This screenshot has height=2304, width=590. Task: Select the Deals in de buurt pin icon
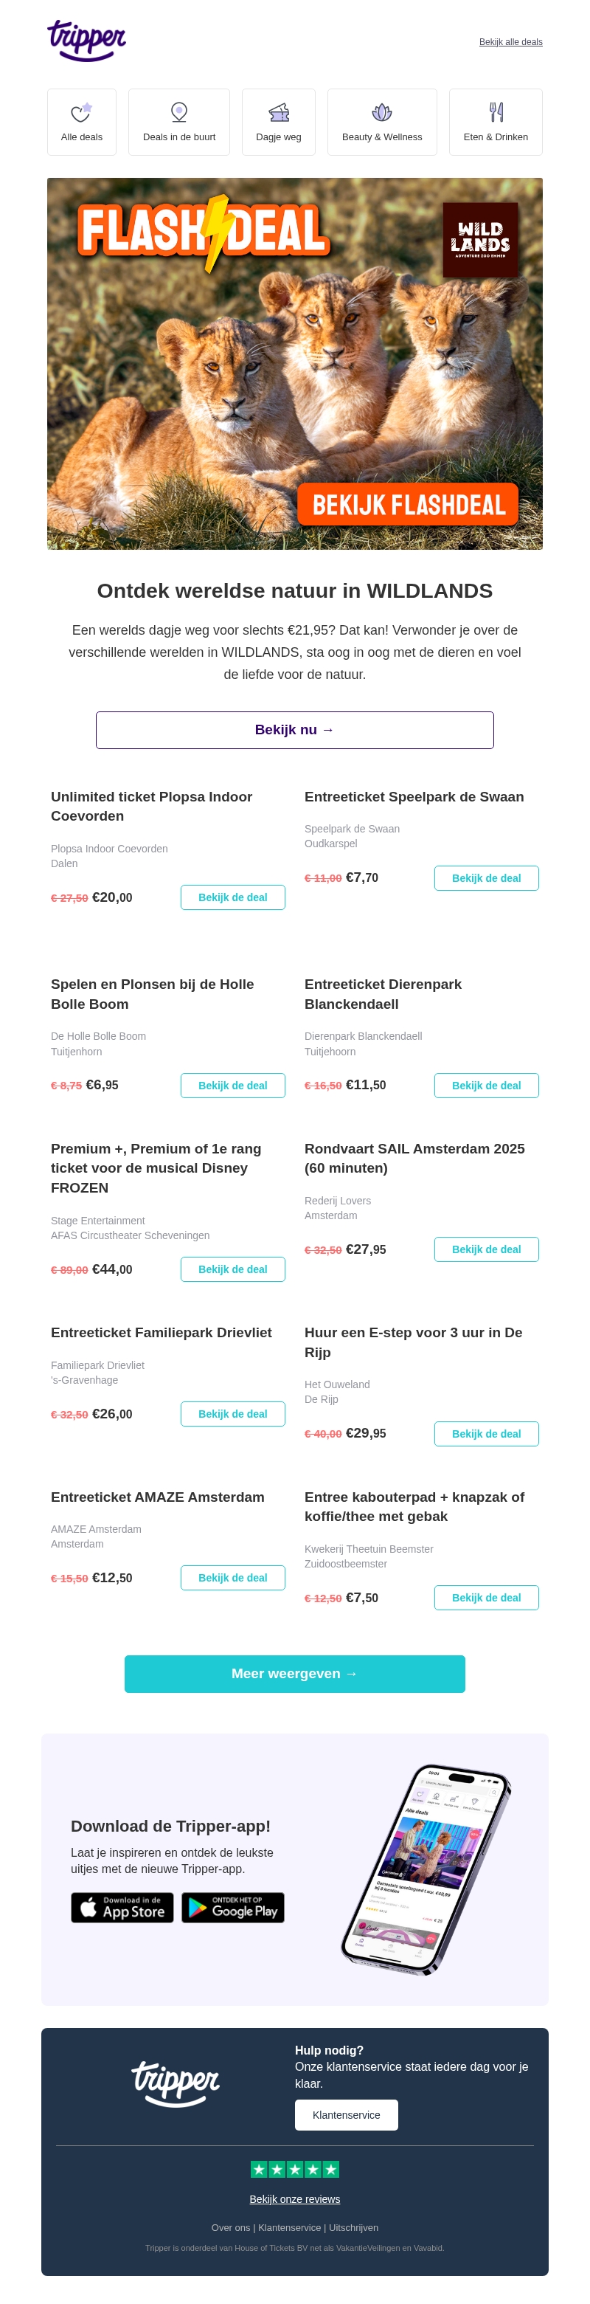[x=178, y=113]
